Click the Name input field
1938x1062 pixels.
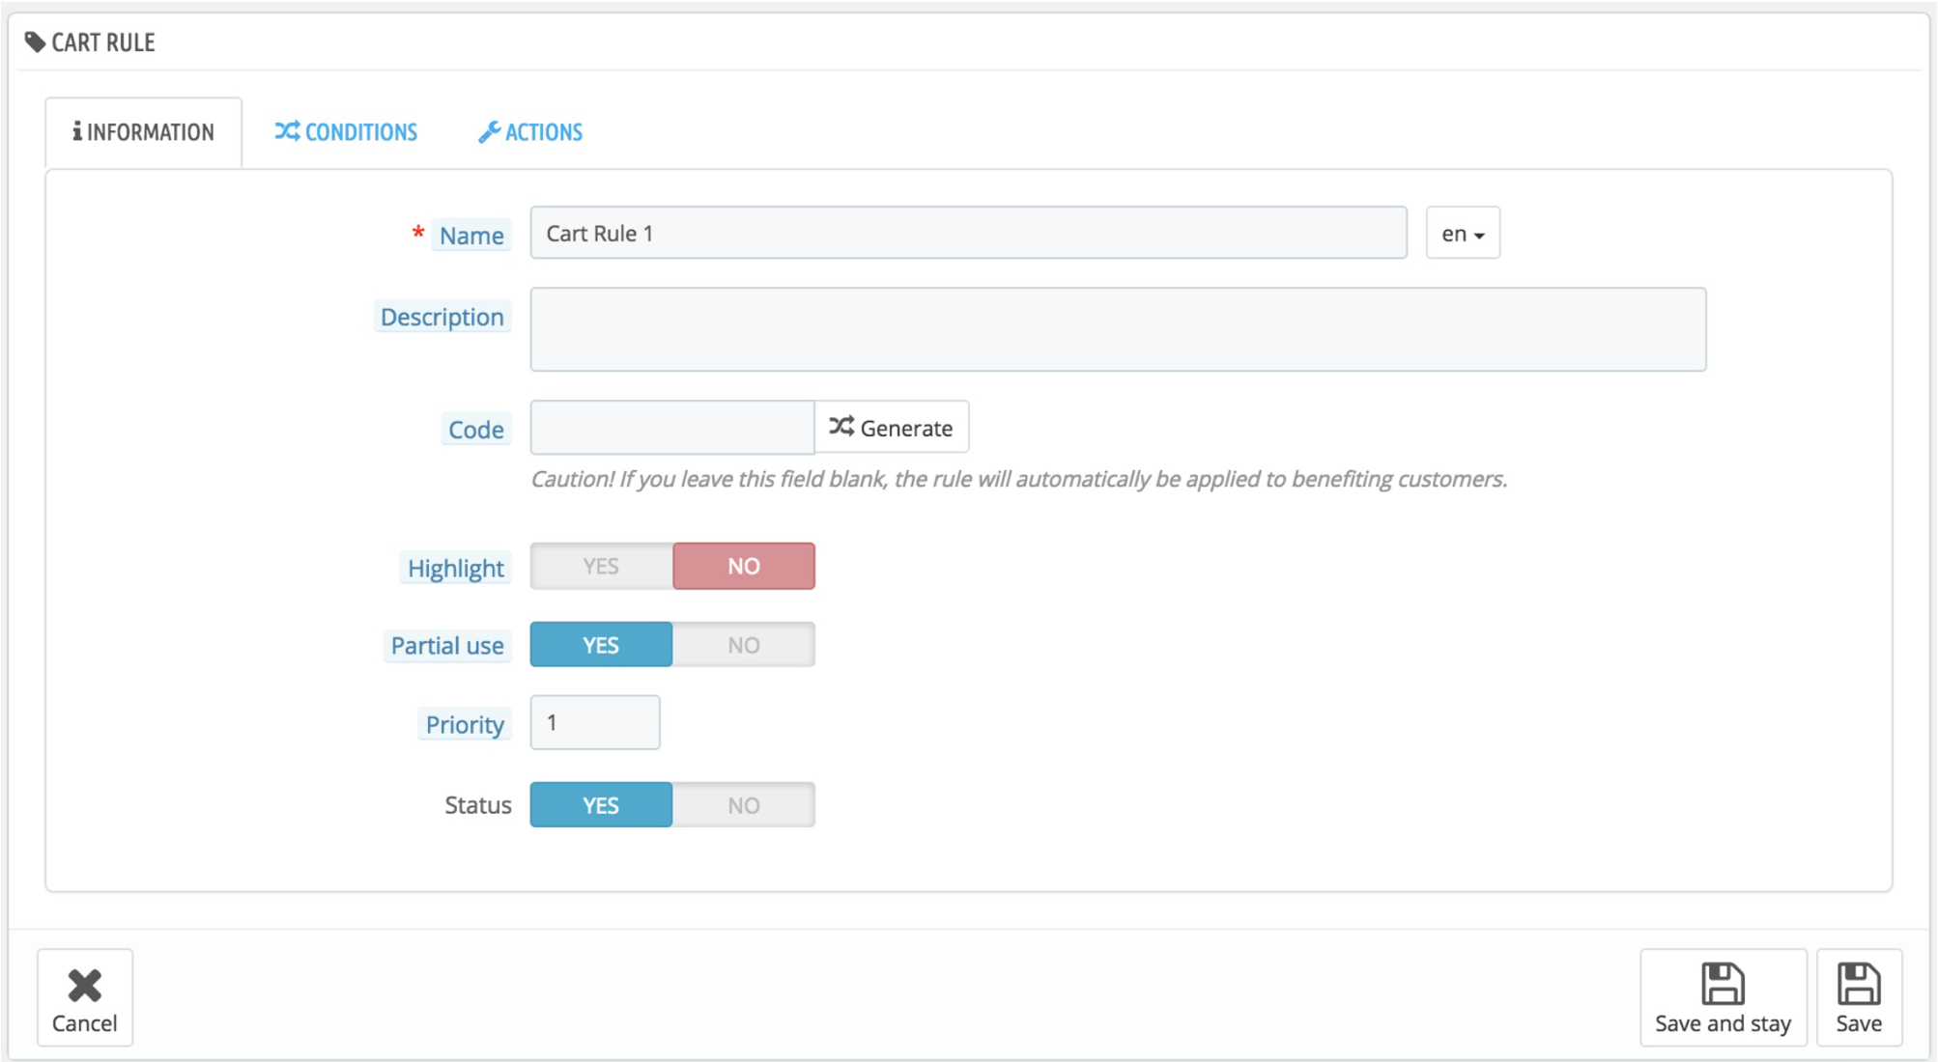970,232
